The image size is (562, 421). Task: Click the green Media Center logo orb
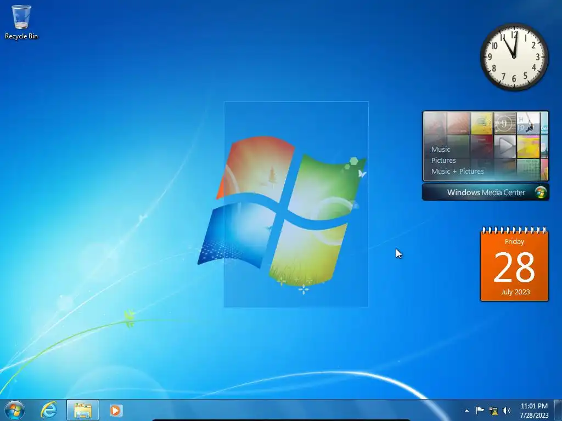tap(541, 192)
